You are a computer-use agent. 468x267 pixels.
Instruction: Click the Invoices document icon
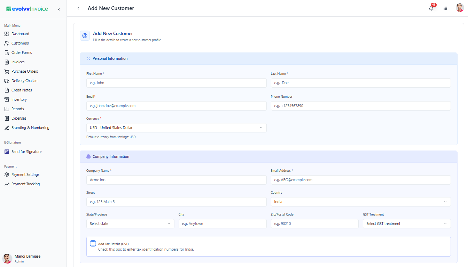(x=7, y=62)
